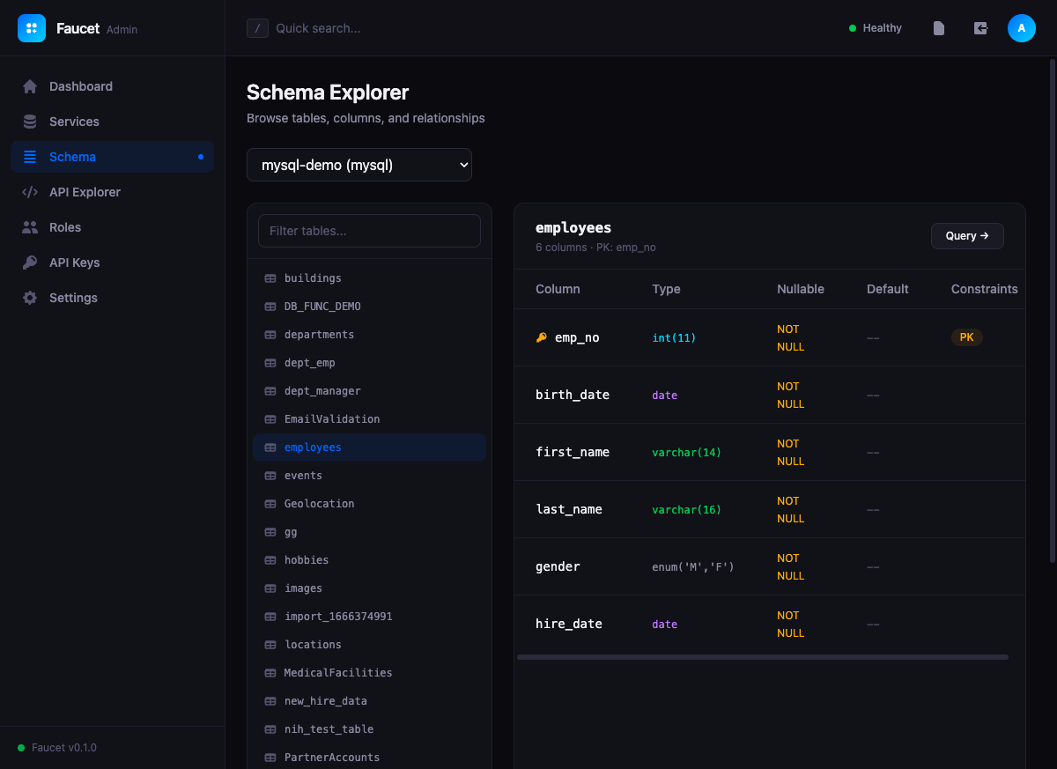Click the table icon beside departments
This screenshot has height=769, width=1057.
(270, 335)
